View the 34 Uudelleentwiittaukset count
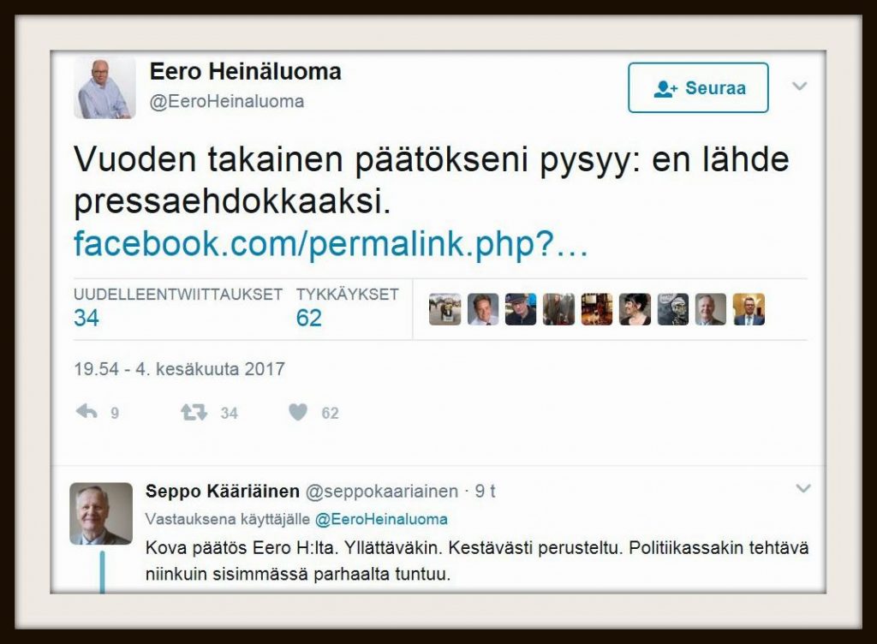This screenshot has width=877, height=644. pos(87,318)
